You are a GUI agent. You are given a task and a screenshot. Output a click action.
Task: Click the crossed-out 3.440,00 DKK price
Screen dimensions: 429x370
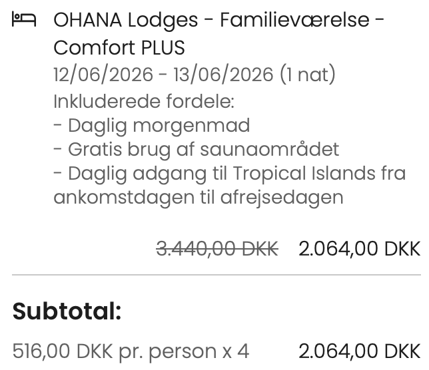(216, 249)
